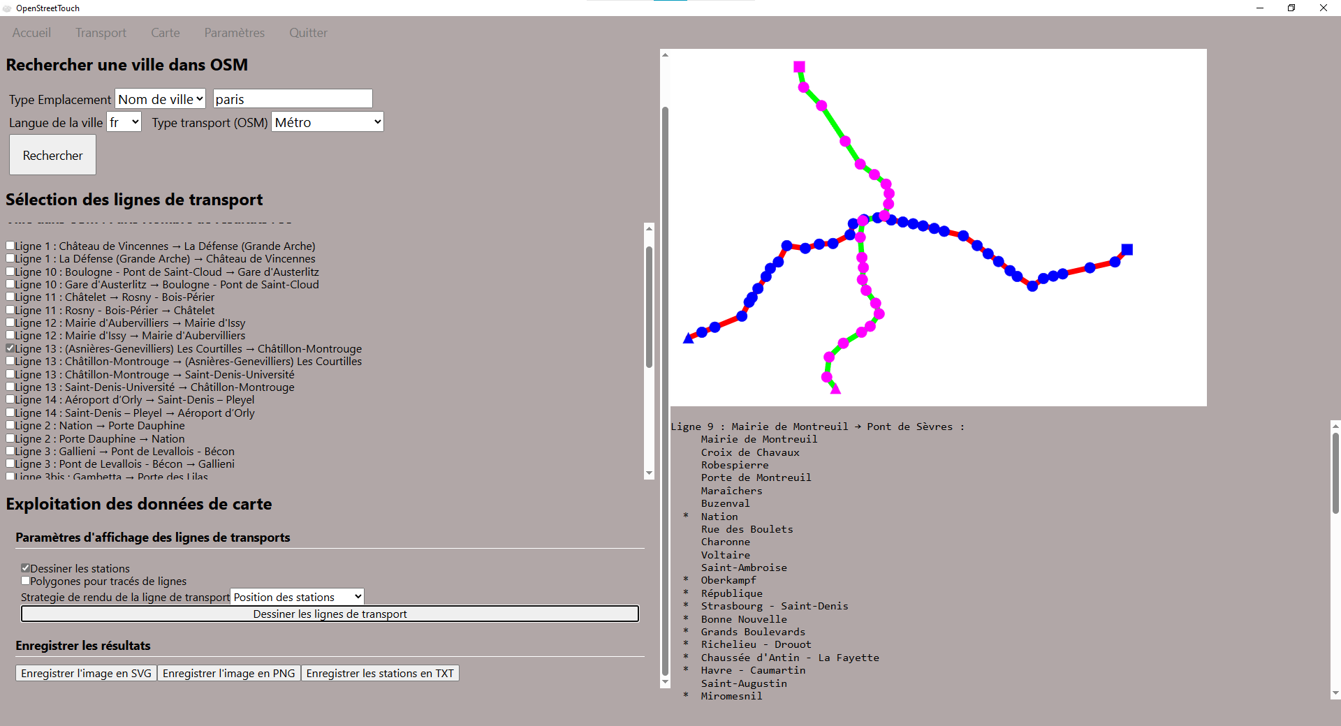The image size is (1341, 726).
Task: Click the scroll-down arrow of the stations text list
Action: (1335, 693)
